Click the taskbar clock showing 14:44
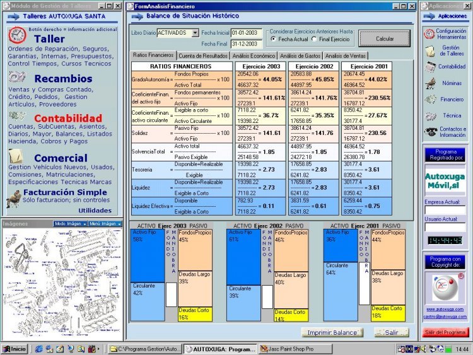Screen dimensions: 473x355 (462, 349)
